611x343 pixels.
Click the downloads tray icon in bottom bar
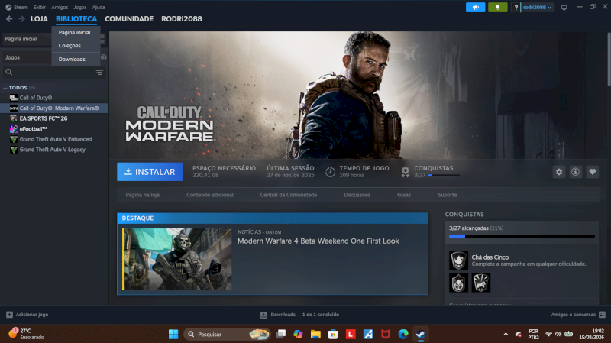point(263,315)
